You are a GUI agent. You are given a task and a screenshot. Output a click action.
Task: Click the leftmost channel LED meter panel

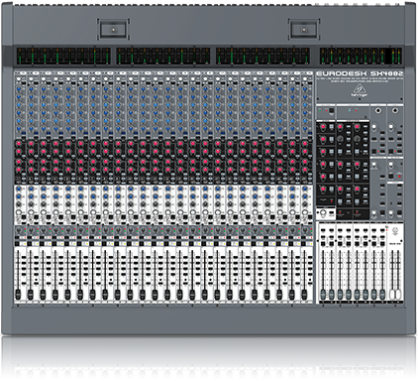point(63,56)
